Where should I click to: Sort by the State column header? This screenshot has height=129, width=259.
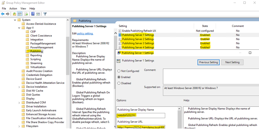pyautogui.click(x=205, y=26)
